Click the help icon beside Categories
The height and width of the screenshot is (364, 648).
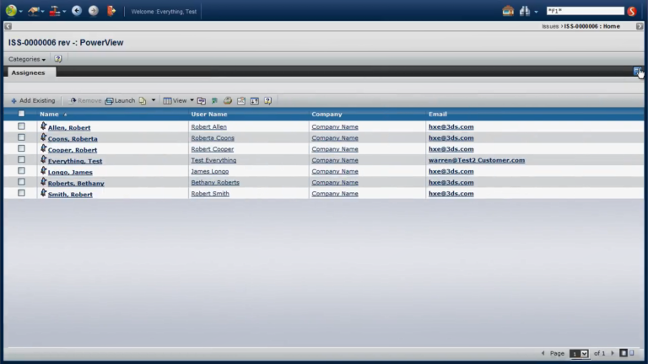[58, 59]
